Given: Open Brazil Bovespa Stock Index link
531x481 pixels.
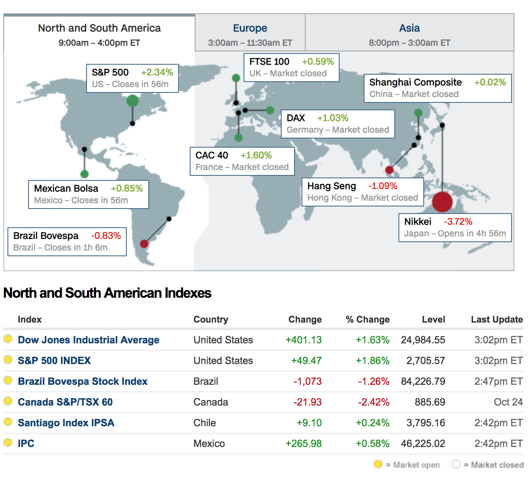Looking at the screenshot, I should tap(83, 381).
